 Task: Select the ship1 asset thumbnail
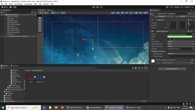pyautogui.click(x=31, y=77)
